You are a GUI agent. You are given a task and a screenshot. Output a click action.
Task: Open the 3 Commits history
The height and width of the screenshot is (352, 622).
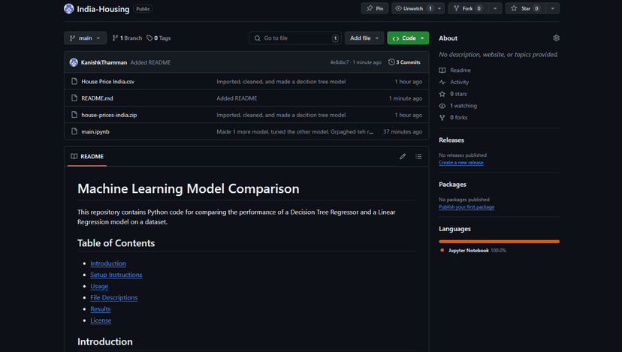click(x=404, y=62)
